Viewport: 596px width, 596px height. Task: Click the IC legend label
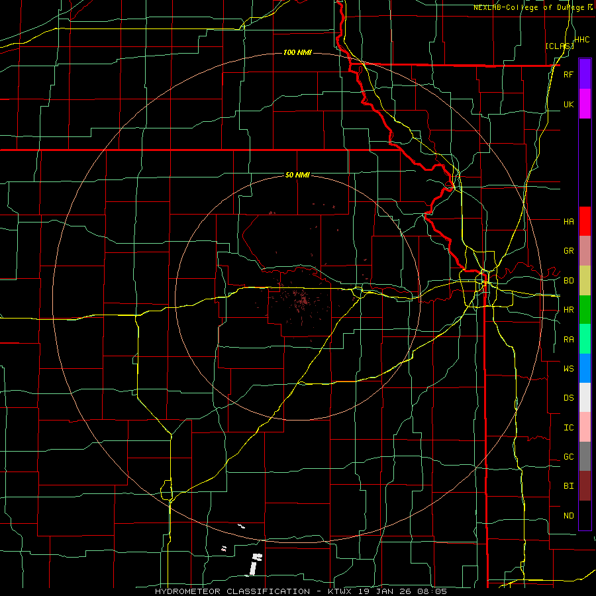click(x=568, y=428)
